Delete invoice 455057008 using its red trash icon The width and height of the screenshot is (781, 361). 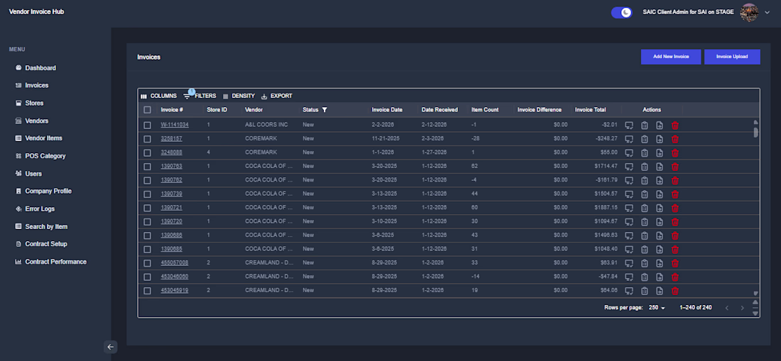click(x=674, y=263)
